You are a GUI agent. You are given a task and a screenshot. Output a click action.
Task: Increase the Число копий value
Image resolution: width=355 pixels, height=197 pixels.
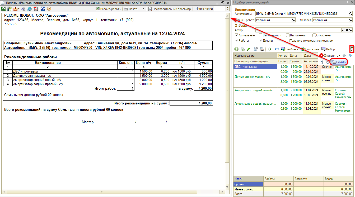click(x=228, y=8)
